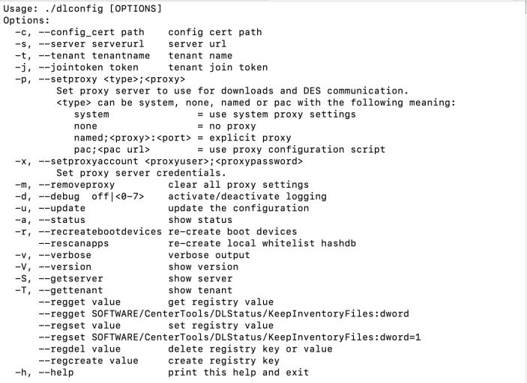Image resolution: width=527 pixels, height=383 pixels.
Task: Click the '--setproxy <type>;<proxy>' option line
Action: point(111,79)
